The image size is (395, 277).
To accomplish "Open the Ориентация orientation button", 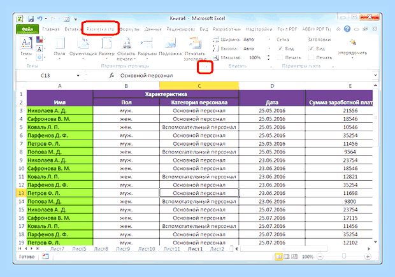I will 83,48.
